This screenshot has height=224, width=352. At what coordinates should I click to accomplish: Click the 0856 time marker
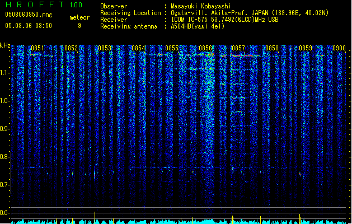(205, 48)
